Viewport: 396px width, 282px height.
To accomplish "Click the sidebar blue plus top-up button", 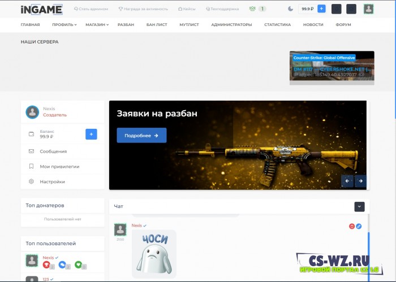I will (x=91, y=134).
